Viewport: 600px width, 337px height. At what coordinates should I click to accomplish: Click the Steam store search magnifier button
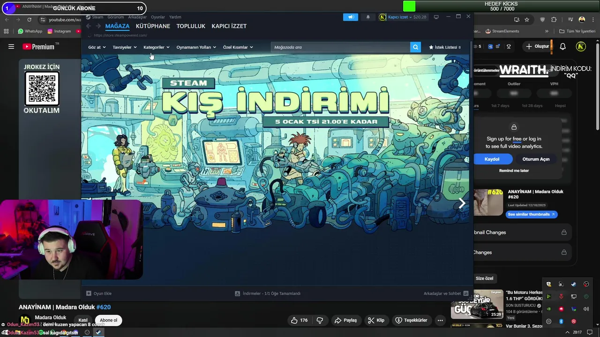tap(415, 47)
